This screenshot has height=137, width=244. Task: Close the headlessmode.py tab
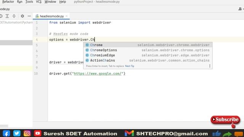click(67, 16)
